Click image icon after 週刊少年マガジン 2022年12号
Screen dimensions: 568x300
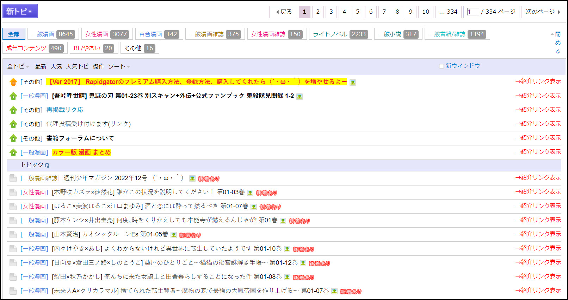point(192,178)
